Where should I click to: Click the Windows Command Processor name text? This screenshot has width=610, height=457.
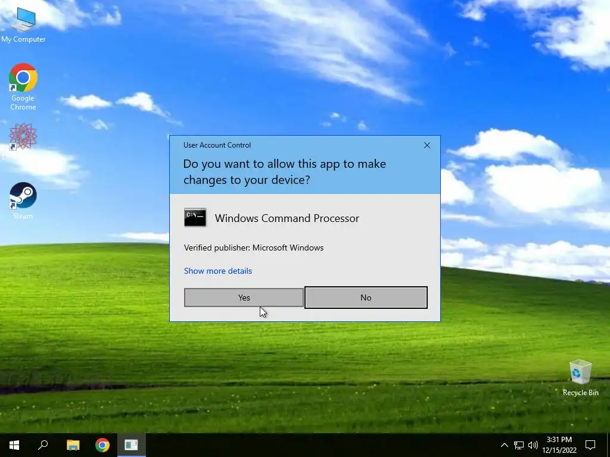[x=287, y=218]
